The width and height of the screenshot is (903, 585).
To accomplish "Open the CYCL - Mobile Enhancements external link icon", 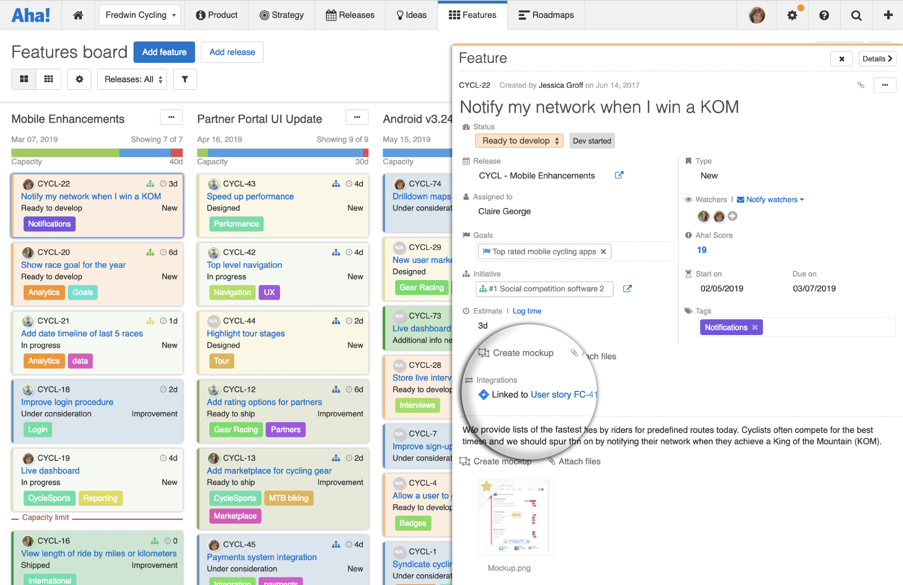I will tap(619, 175).
